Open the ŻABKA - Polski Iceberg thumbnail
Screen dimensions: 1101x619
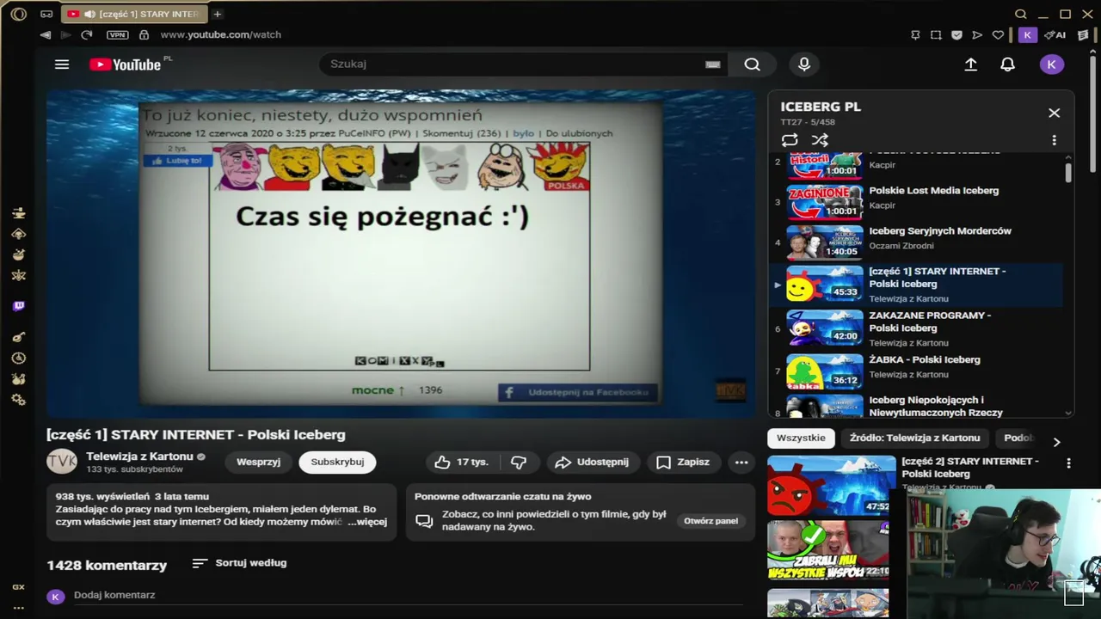(824, 371)
